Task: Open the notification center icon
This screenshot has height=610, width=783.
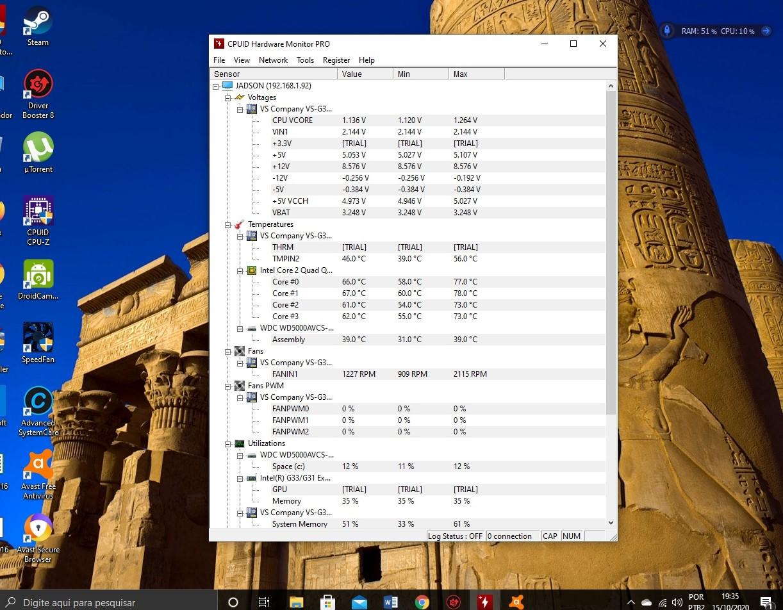Action: coord(766,602)
